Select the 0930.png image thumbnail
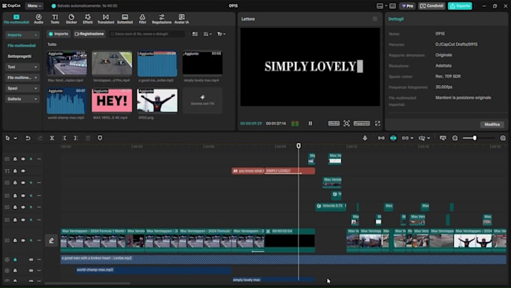The width and height of the screenshot is (511, 288). pos(157,101)
